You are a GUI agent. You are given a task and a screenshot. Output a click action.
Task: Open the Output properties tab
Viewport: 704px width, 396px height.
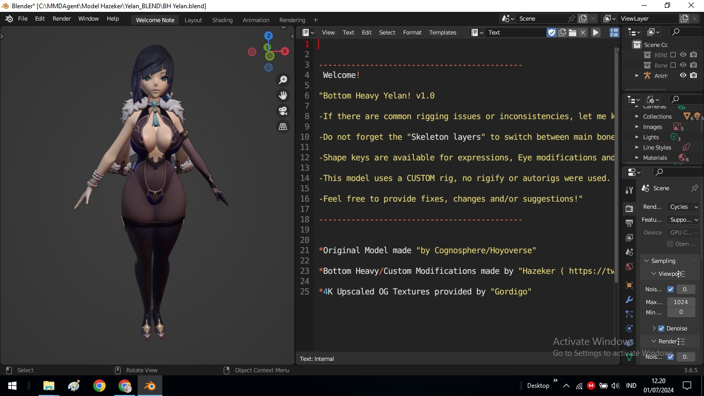point(629,223)
